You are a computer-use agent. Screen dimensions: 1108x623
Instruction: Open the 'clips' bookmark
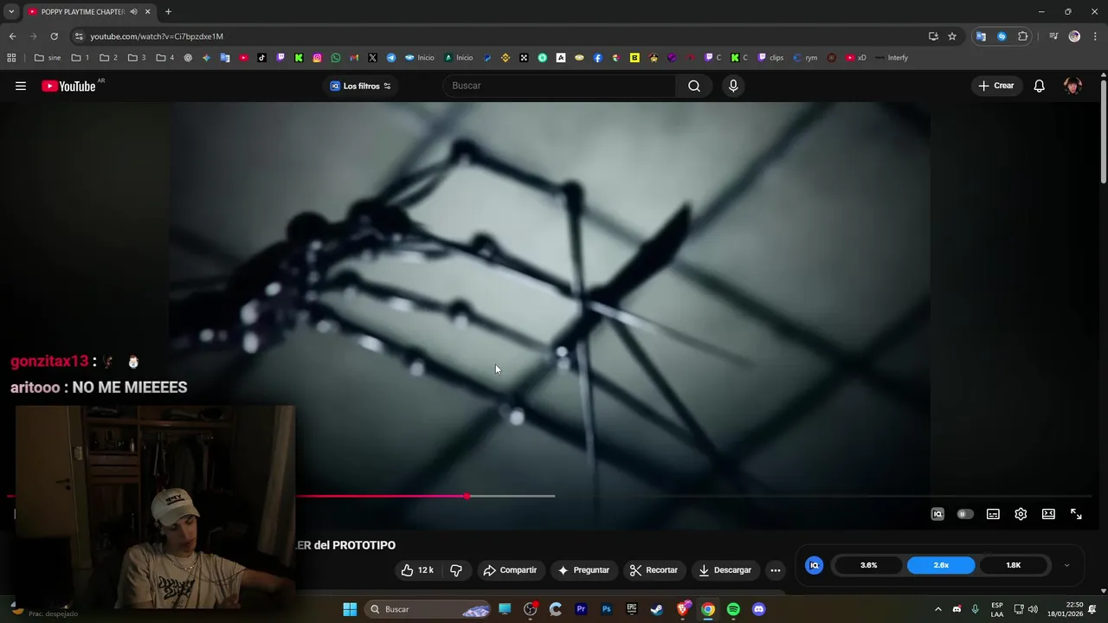(x=770, y=58)
